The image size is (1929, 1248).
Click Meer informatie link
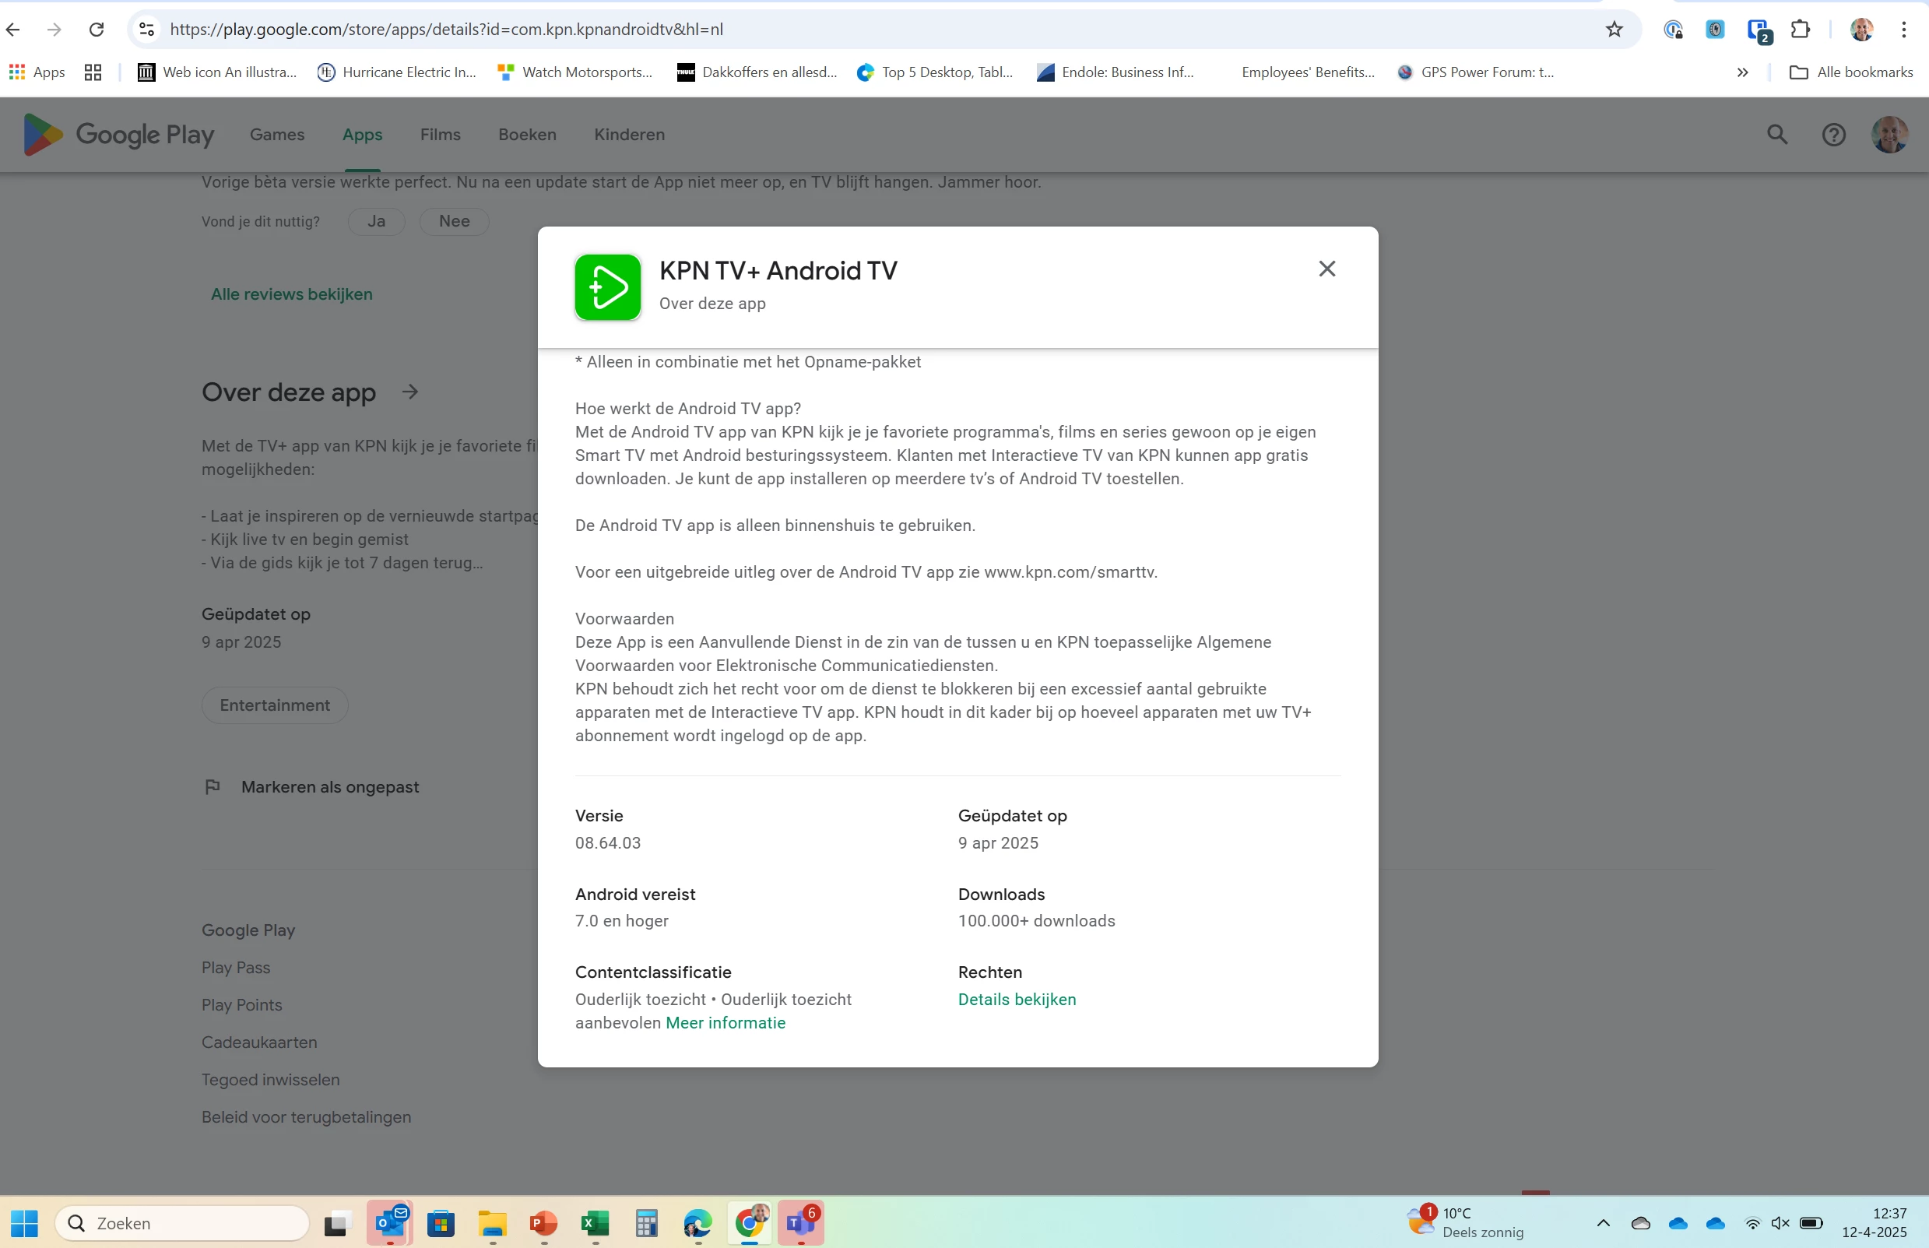725,1023
